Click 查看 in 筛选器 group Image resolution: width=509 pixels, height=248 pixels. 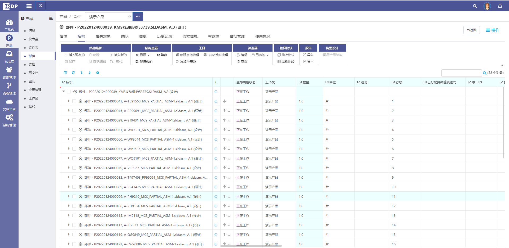[x=242, y=62]
